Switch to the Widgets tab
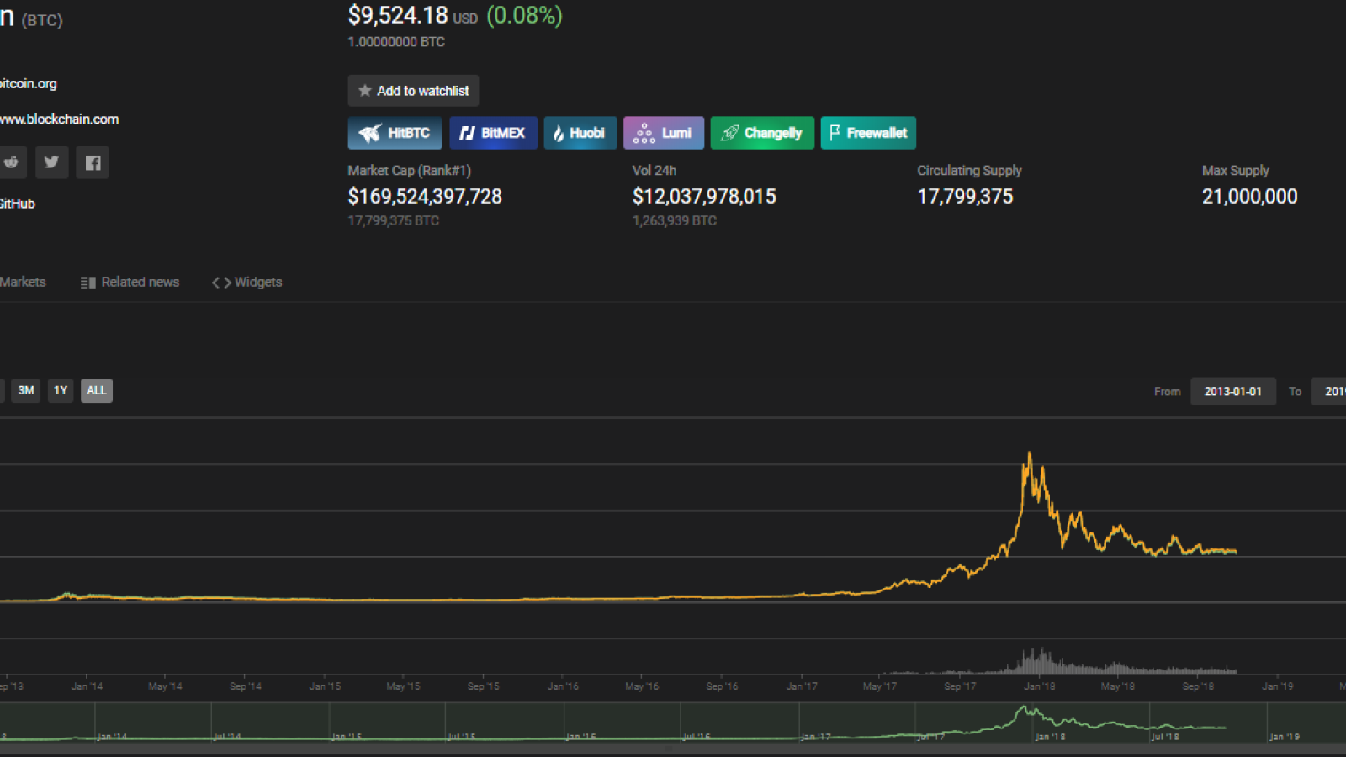1346x757 pixels. (246, 283)
